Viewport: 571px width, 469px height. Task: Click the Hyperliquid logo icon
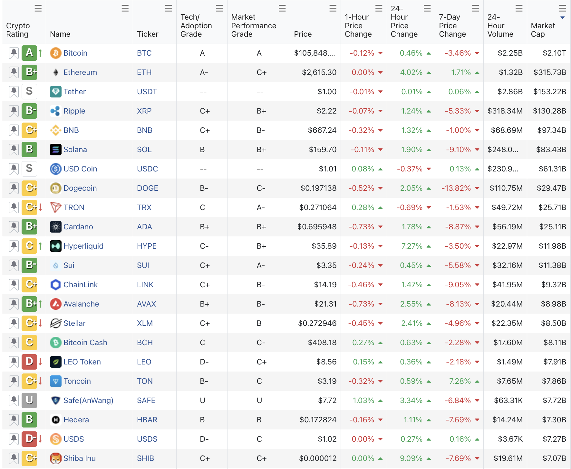[x=56, y=246]
